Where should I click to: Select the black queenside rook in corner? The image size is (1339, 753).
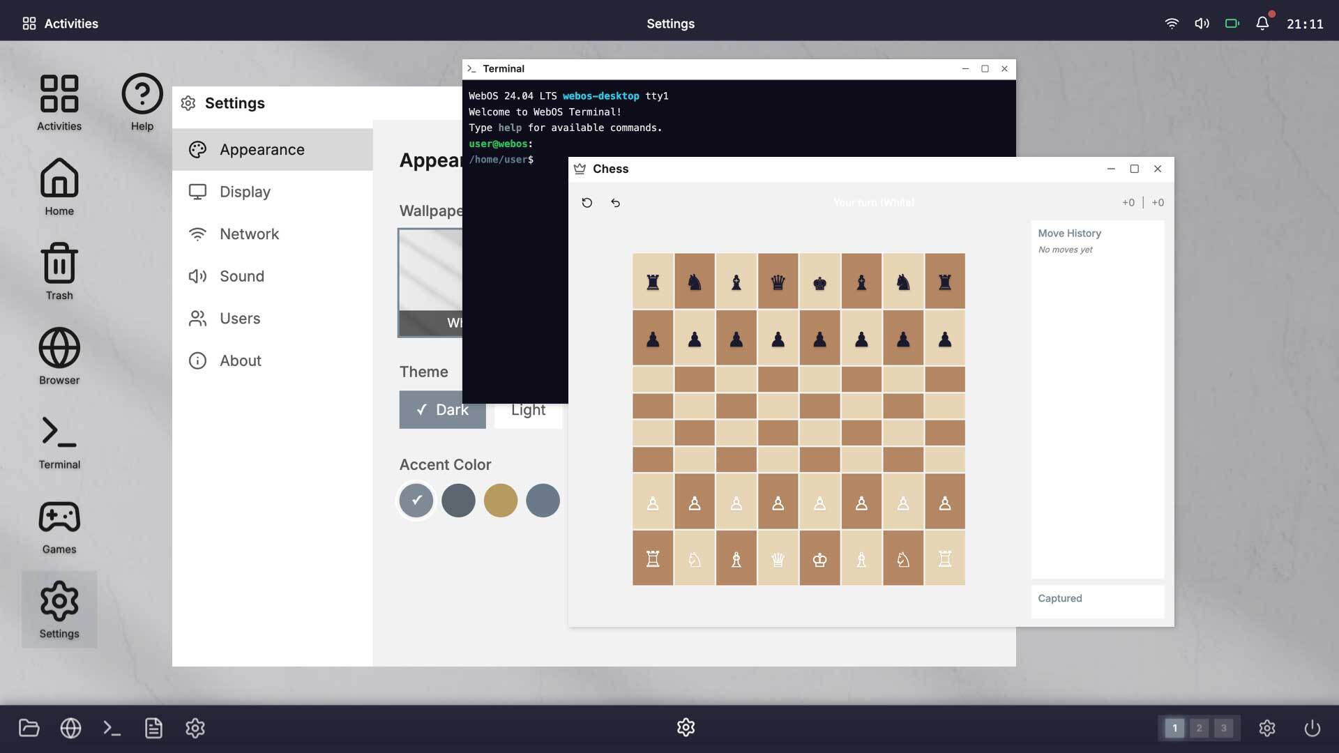(653, 282)
